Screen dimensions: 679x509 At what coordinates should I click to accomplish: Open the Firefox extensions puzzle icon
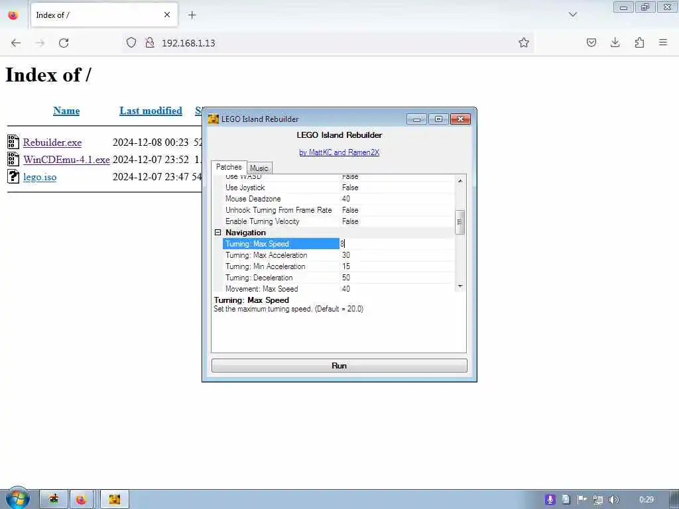pos(639,42)
